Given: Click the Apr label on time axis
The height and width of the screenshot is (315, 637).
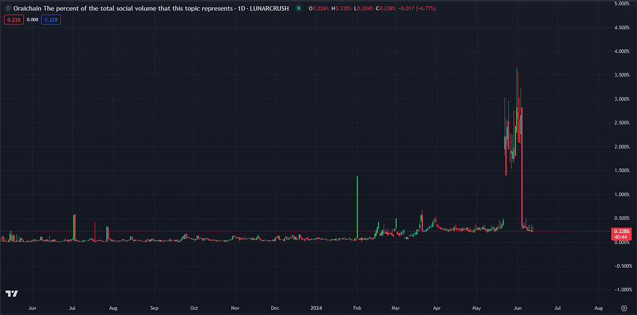Looking at the screenshot, I should pos(437,308).
